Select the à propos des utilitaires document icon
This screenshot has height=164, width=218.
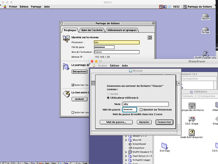[x=192, y=105]
